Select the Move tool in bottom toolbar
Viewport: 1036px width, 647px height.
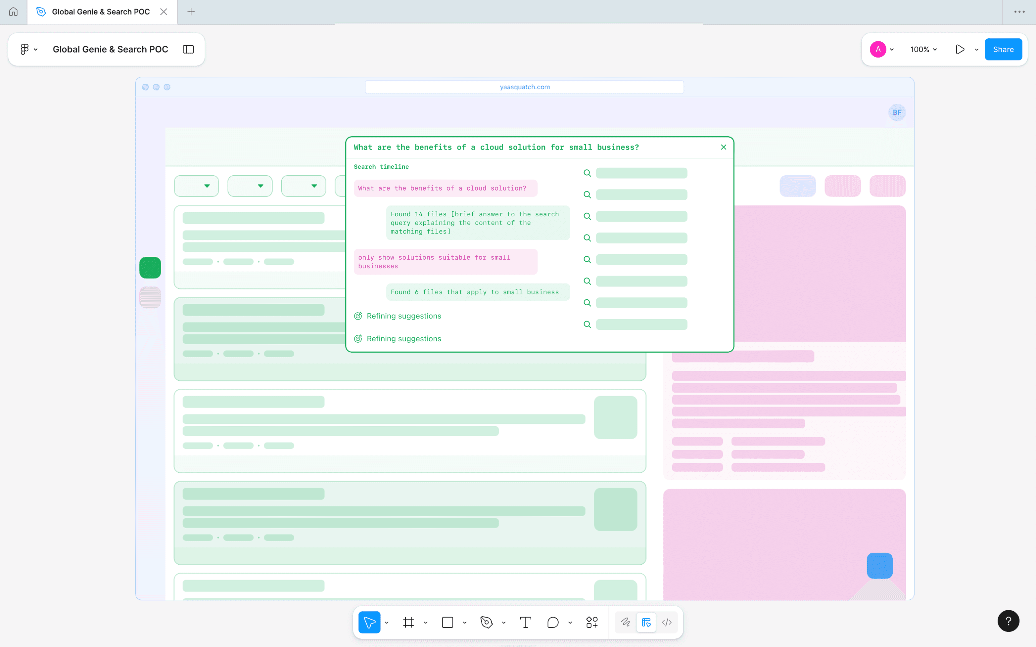tap(369, 622)
